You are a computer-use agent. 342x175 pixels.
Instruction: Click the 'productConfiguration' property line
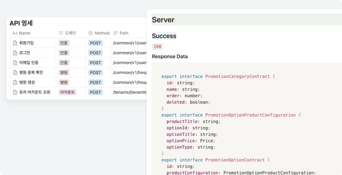[x=241, y=173]
